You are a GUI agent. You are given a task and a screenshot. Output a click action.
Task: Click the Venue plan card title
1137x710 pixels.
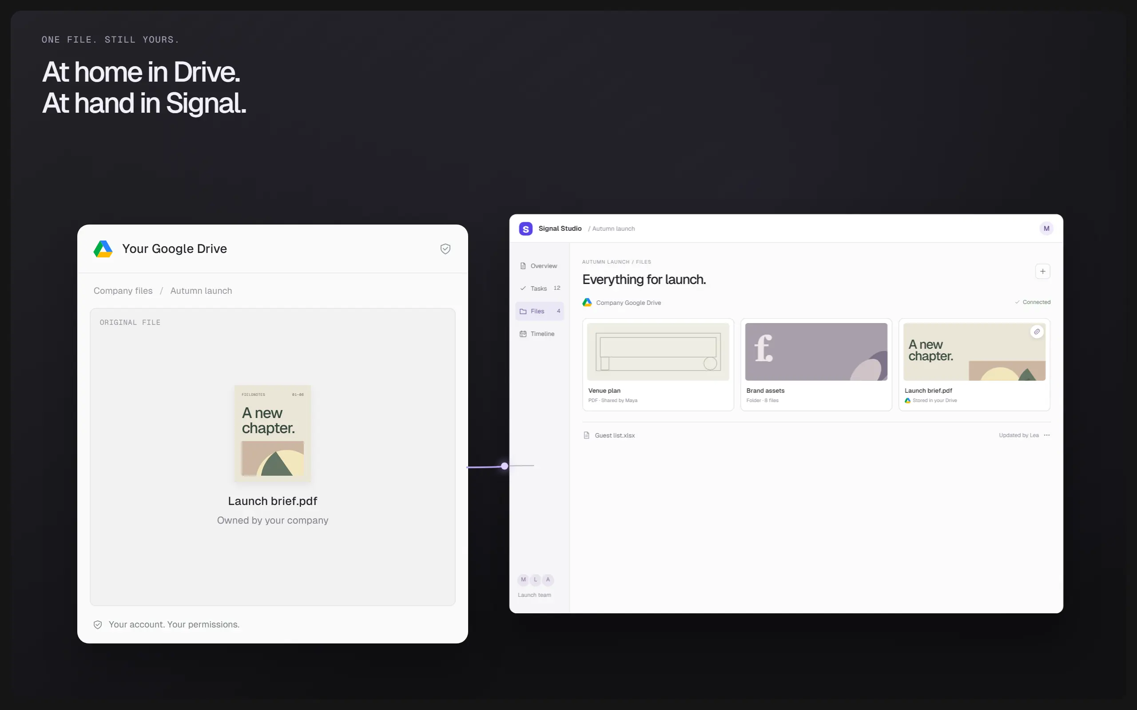pyautogui.click(x=604, y=390)
